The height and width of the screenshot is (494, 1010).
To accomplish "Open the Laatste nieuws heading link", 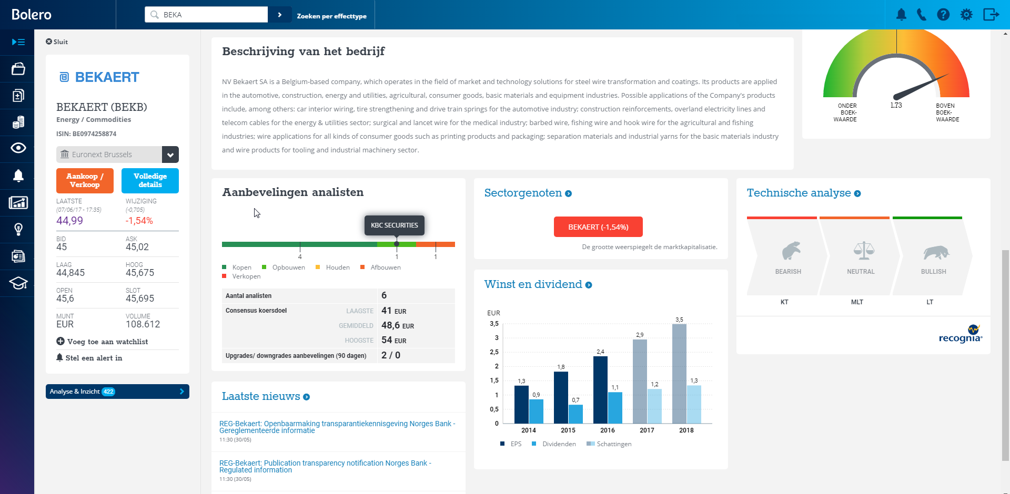I will 261,396.
